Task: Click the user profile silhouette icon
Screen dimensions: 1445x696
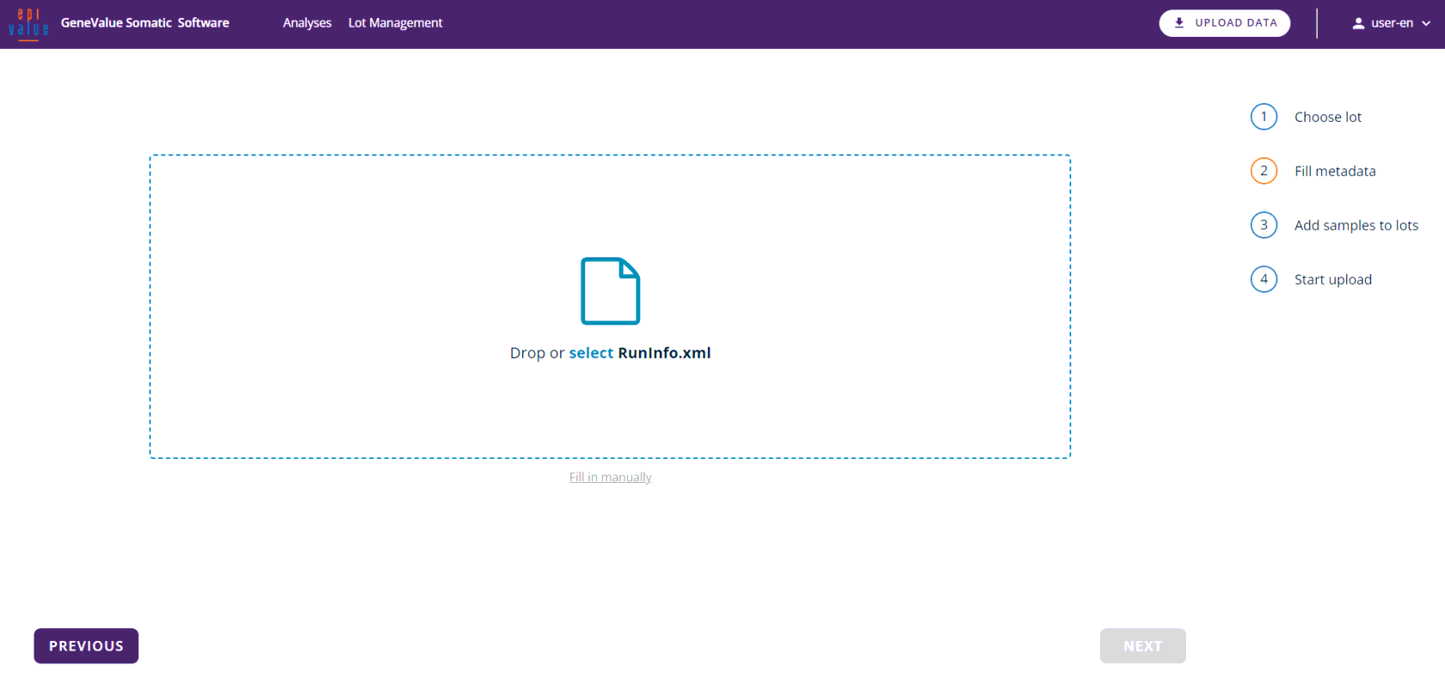Action: coord(1358,23)
